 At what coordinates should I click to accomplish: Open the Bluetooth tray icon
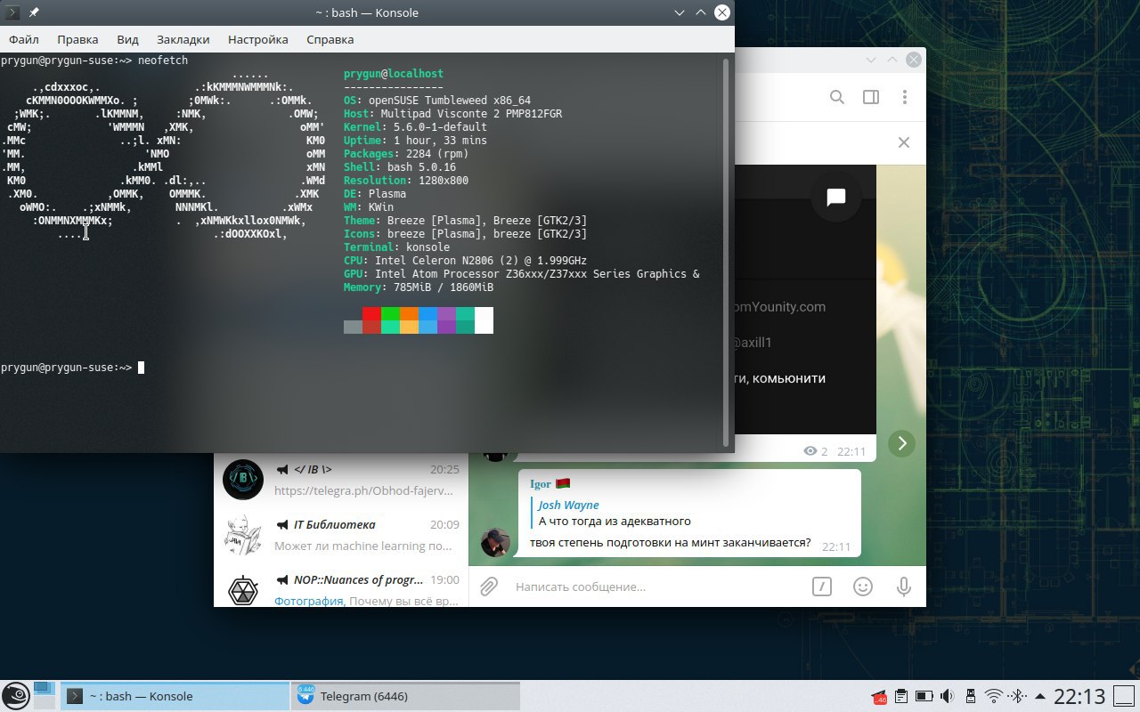(x=1017, y=696)
